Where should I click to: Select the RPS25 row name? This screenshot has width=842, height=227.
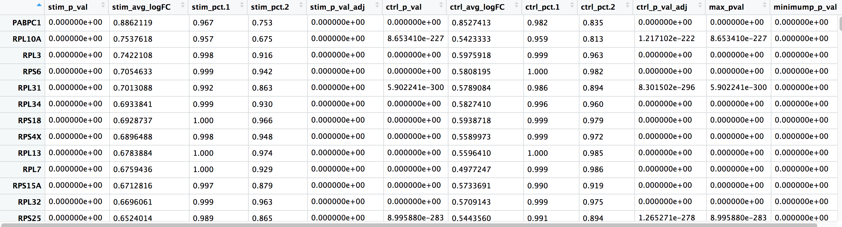(29, 218)
